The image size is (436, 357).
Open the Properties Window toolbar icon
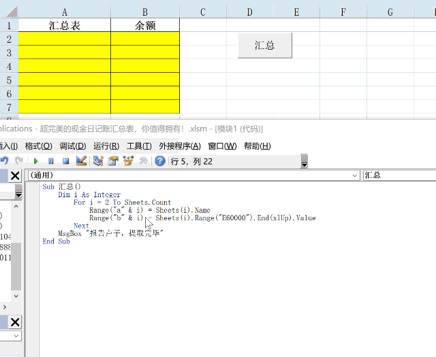click(x=113, y=161)
